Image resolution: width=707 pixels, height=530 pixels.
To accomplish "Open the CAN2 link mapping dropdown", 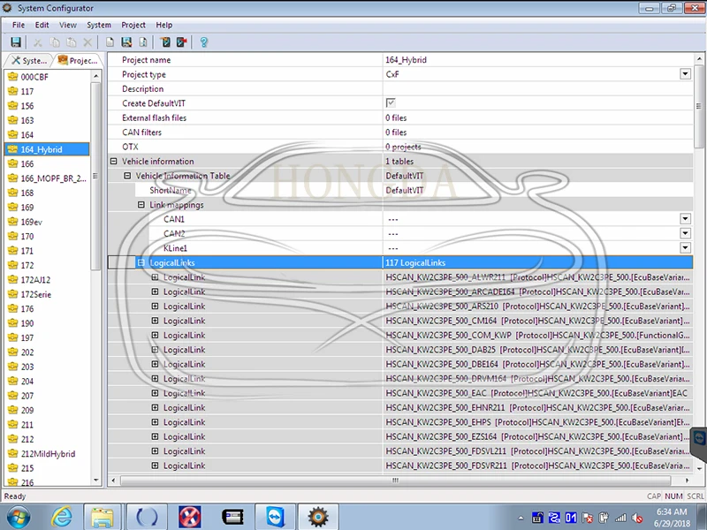I will coord(686,233).
